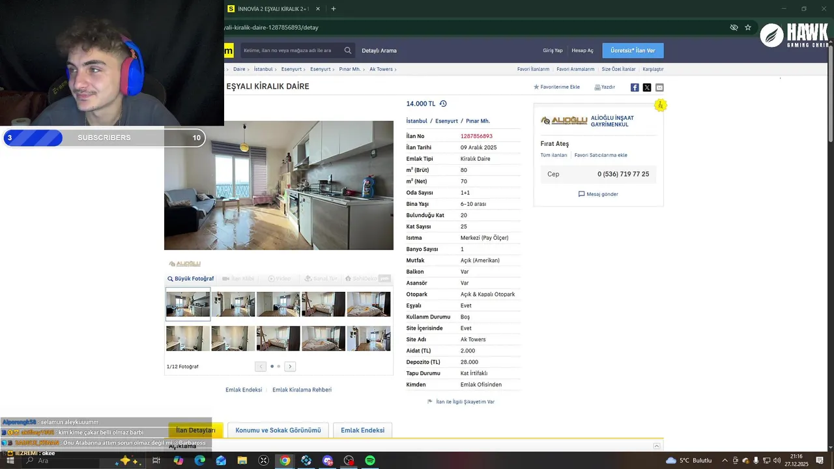The height and width of the screenshot is (469, 834).
Task: Show hidden system tray icons
Action: coord(725,461)
